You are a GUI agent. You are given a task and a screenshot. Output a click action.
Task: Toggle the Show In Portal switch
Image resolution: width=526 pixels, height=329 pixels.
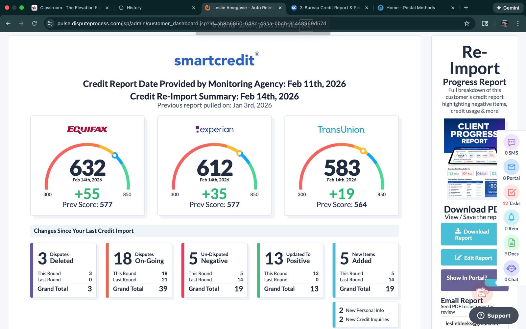coord(492,283)
